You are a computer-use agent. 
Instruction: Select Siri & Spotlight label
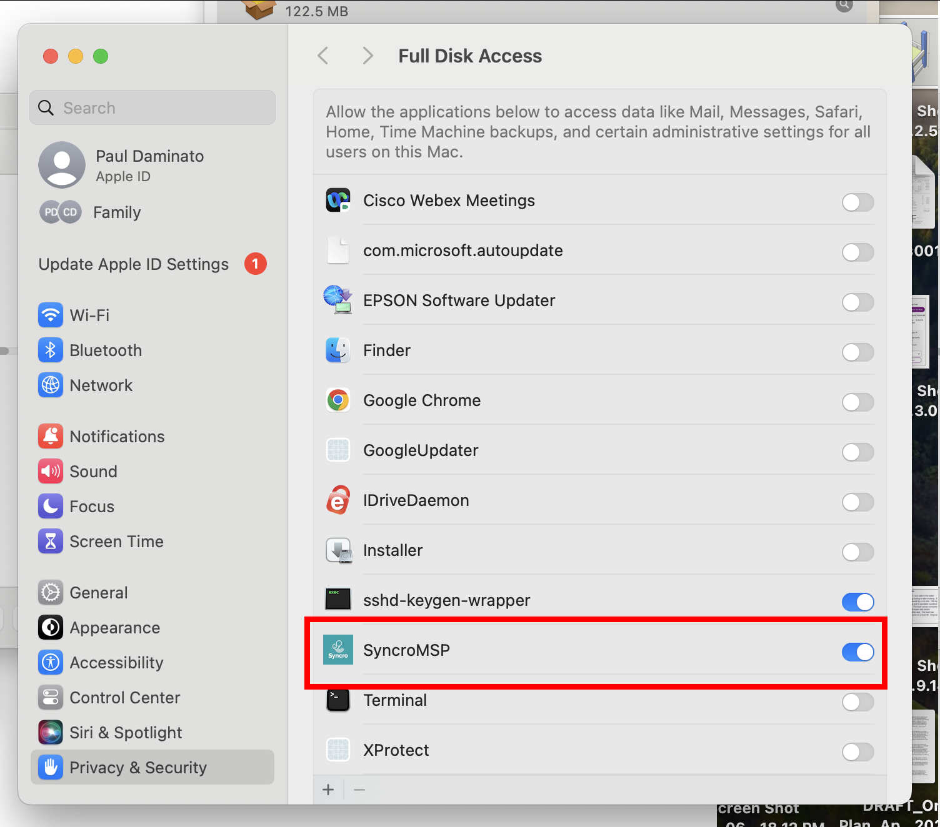coord(126,732)
